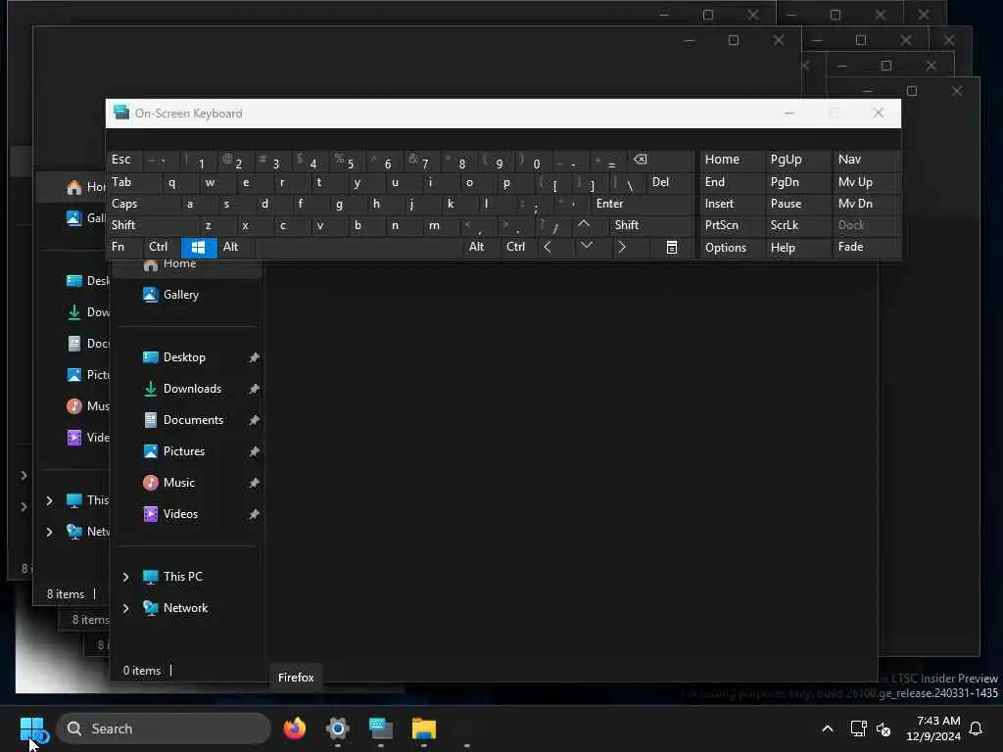This screenshot has width=1003, height=752.
Task: Toggle left Alt key on keyboard
Action: [x=236, y=248]
